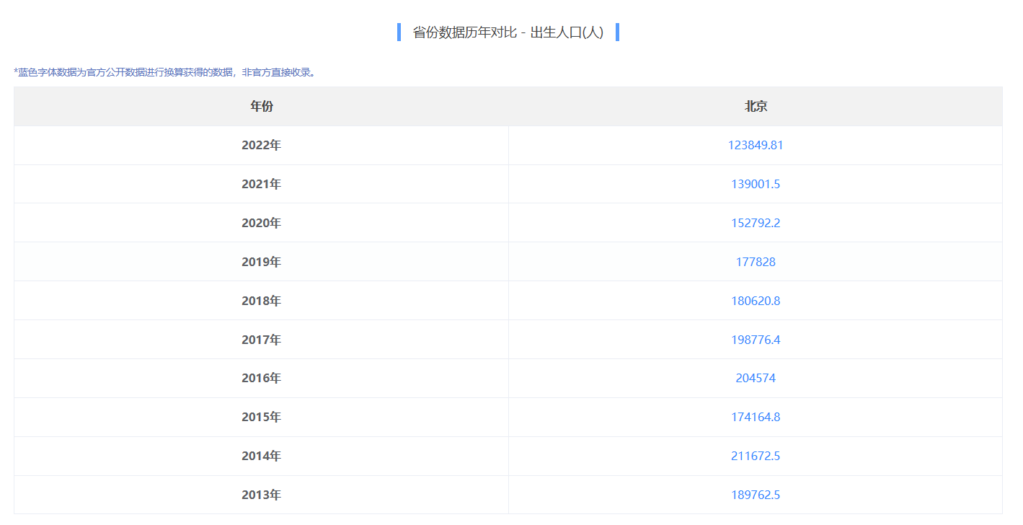Click the value 204574
Screen dimensions: 1023x525
756,378
